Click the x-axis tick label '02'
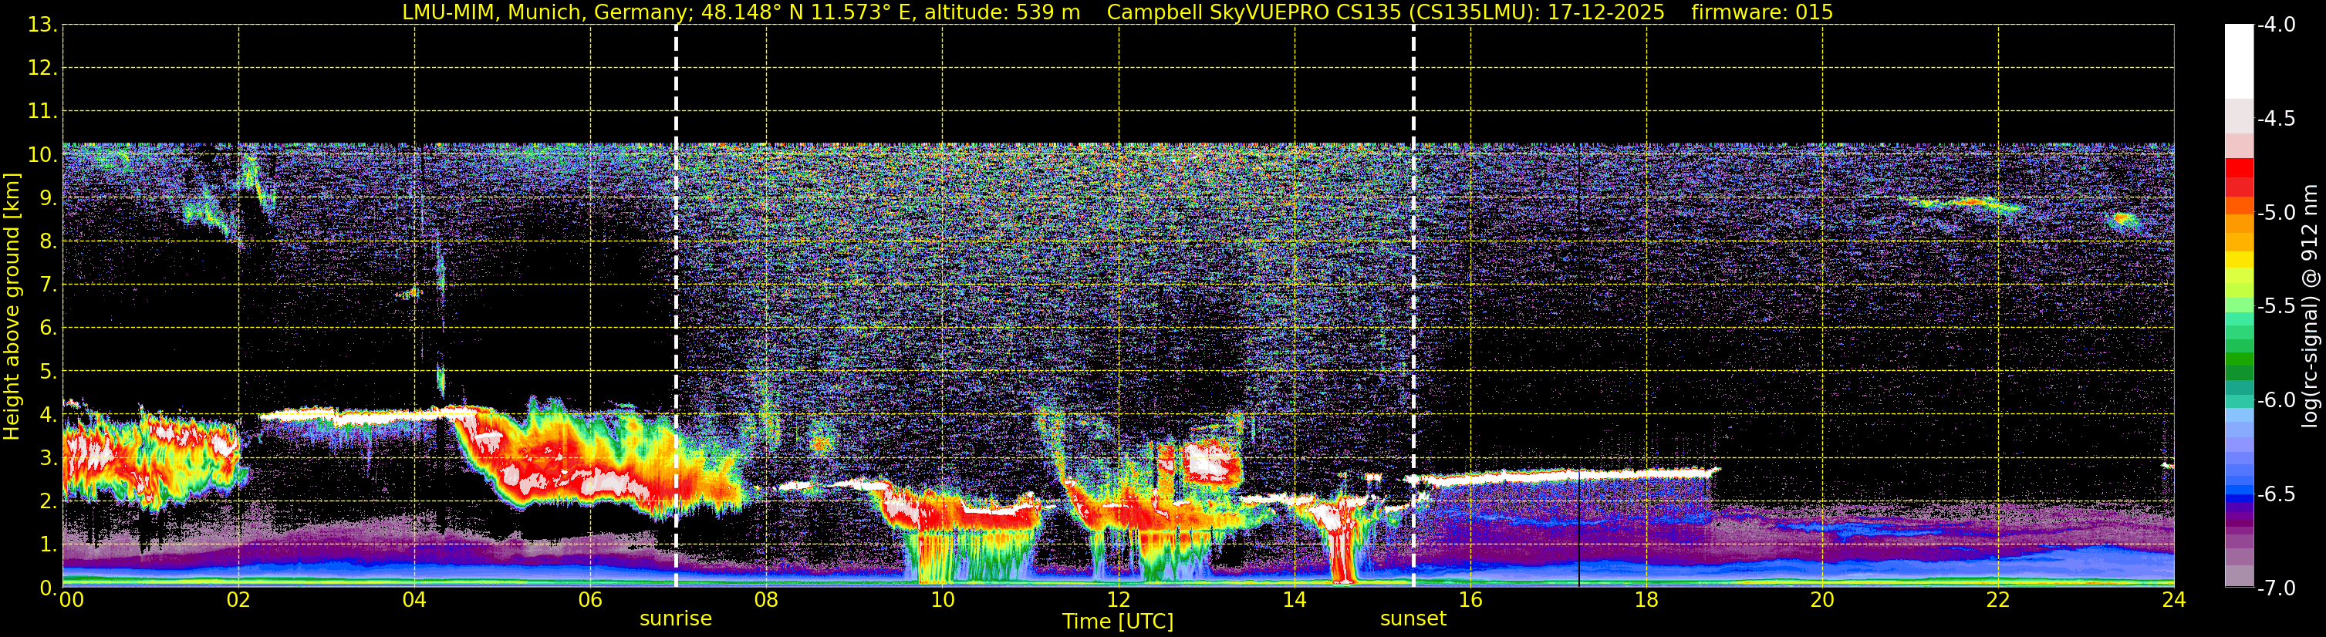 tap(238, 600)
